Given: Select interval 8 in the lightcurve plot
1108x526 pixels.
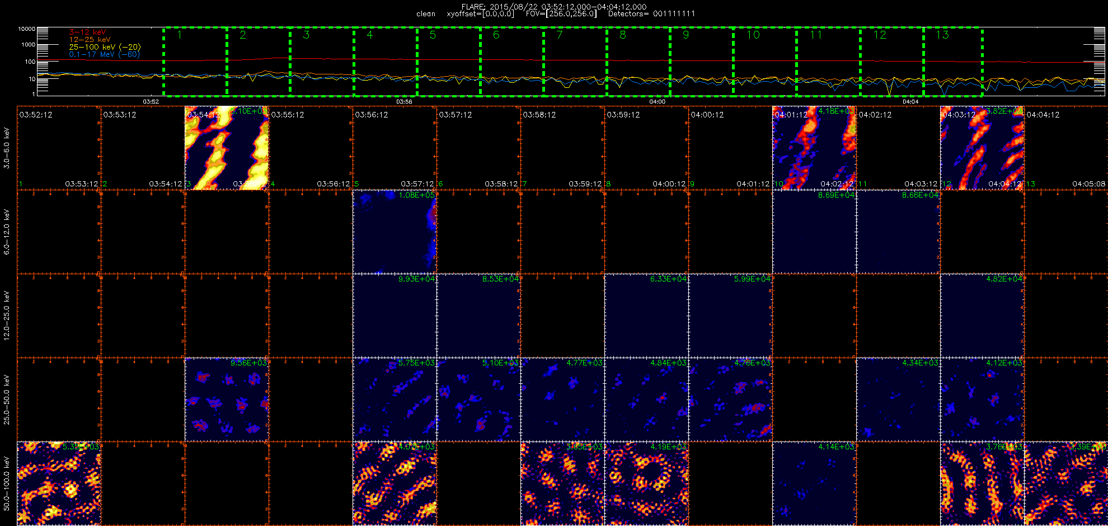Looking at the screenshot, I should click(x=622, y=35).
